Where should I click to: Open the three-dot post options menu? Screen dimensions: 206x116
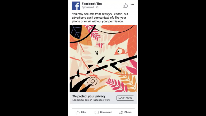click(132, 4)
